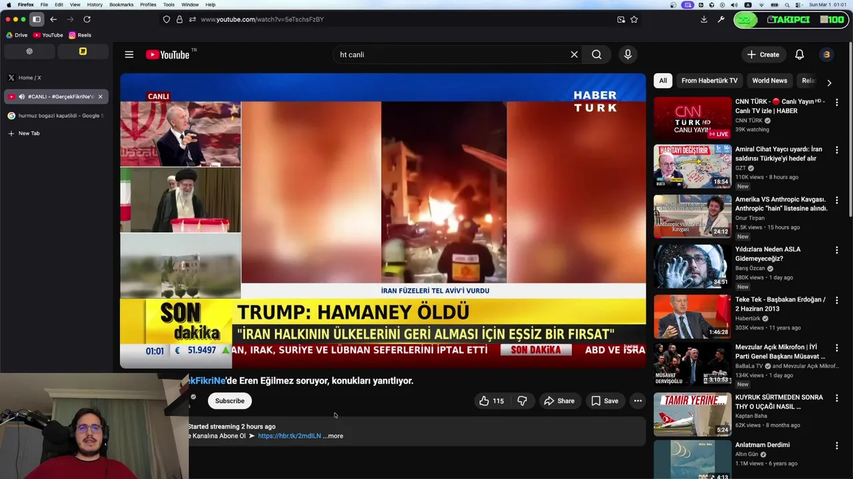The width and height of the screenshot is (853, 479).
Task: Focus the URL address bar
Action: pyautogui.click(x=400, y=19)
